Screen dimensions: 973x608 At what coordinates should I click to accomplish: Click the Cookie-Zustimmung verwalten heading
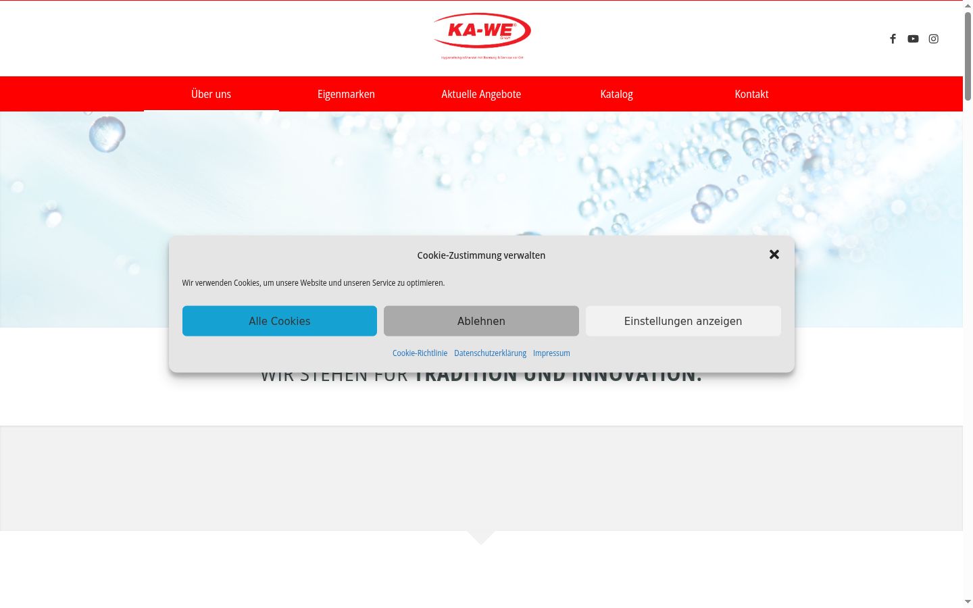pos(481,255)
